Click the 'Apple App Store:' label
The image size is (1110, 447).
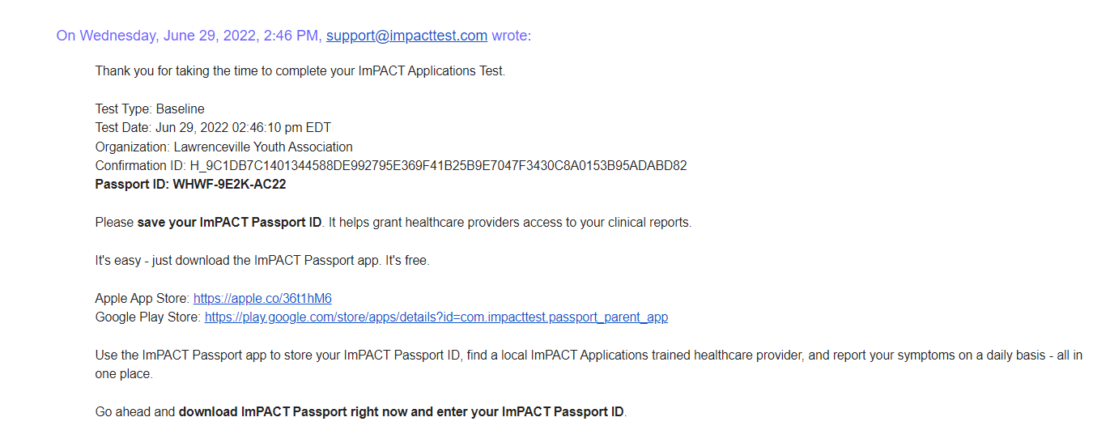pyautogui.click(x=142, y=299)
